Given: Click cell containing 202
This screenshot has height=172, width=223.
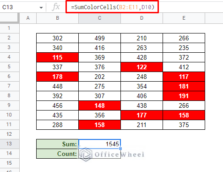Looking at the screenshot, I should (x=99, y=77).
